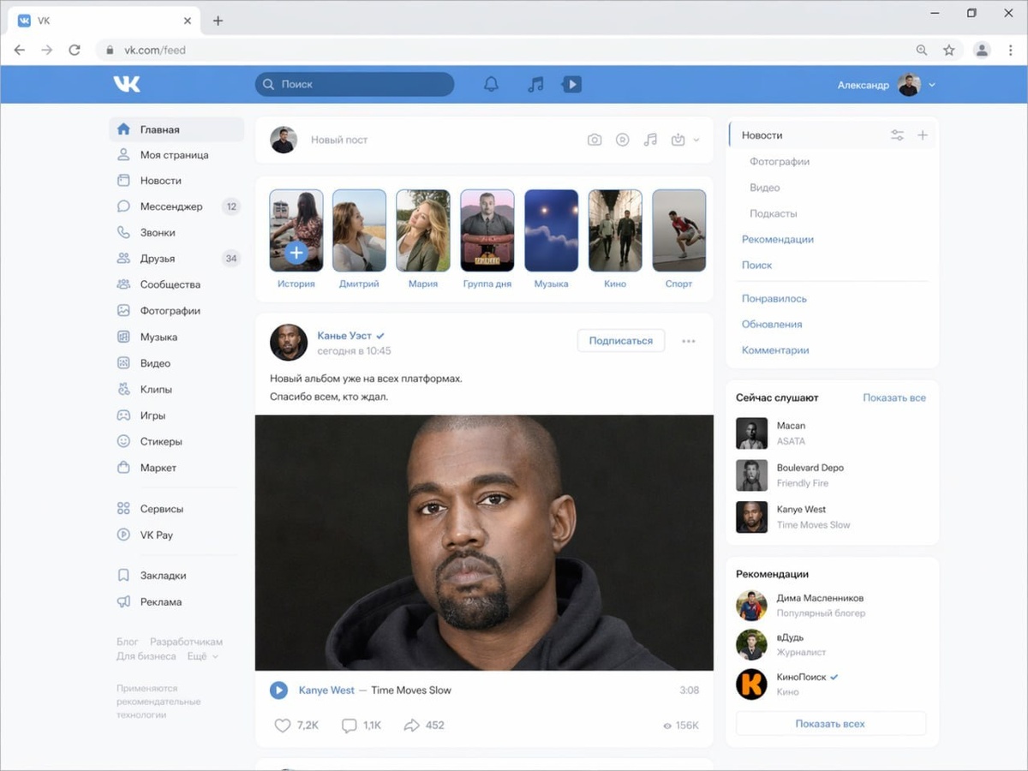Open Дима Масленников recommendation
Viewport: 1028px width, 771px height.
point(830,605)
